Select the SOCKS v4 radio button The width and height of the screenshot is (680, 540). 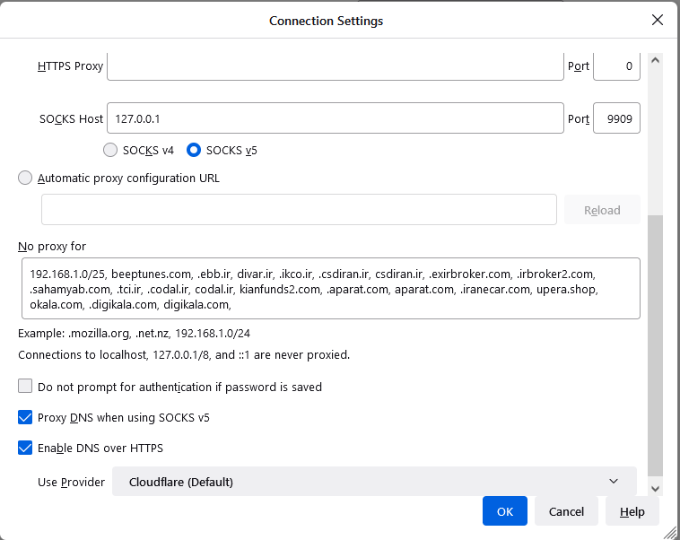click(110, 150)
